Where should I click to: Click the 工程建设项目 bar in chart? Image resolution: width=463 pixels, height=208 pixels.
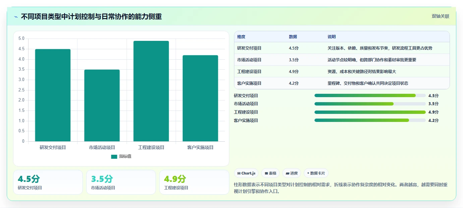pos(151,91)
